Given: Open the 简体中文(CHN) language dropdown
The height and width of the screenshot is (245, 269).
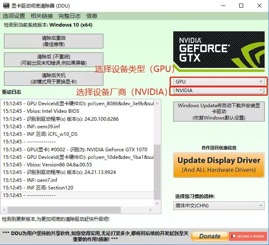Looking at the screenshot, I should point(219,206).
